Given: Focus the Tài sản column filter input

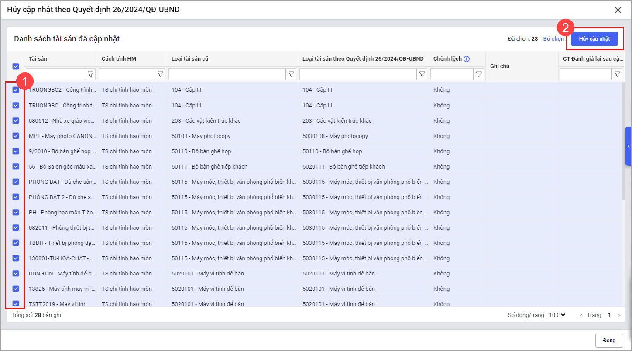Looking at the screenshot, I should [x=55, y=74].
